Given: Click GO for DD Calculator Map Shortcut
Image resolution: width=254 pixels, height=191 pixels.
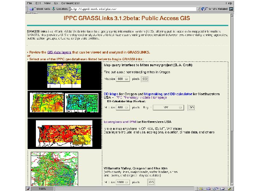Looking at the screenshot, I should click(x=191, y=108).
